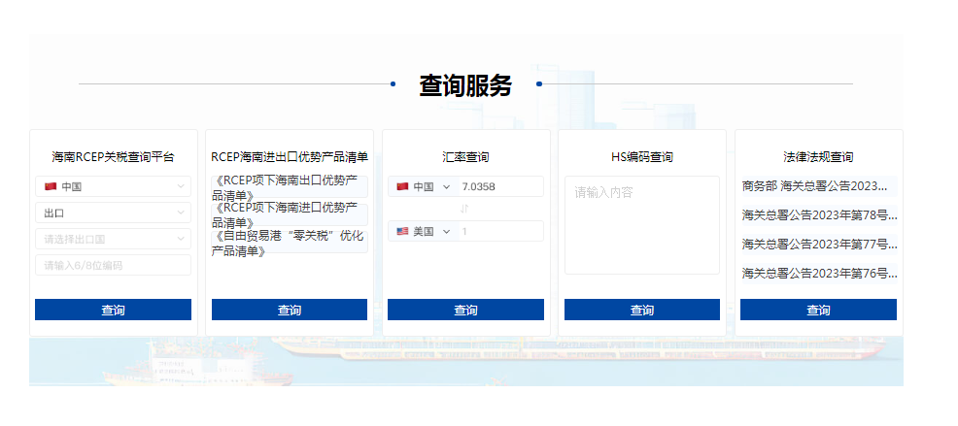Image resolution: width=958 pixels, height=426 pixels.
Task: Click 查询 button under 海南RCEP关税查询平台
Action: click(x=113, y=310)
